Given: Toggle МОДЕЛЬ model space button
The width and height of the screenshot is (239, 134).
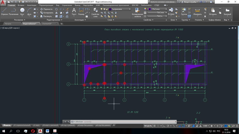Looking at the screenshot, I should (148, 126).
